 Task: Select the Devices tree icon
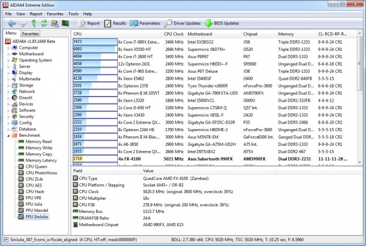(15, 104)
